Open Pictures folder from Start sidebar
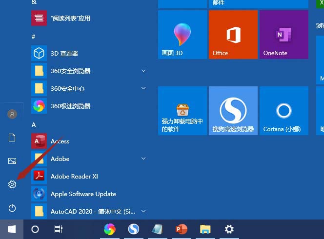The height and width of the screenshot is (239, 324). tap(12, 160)
